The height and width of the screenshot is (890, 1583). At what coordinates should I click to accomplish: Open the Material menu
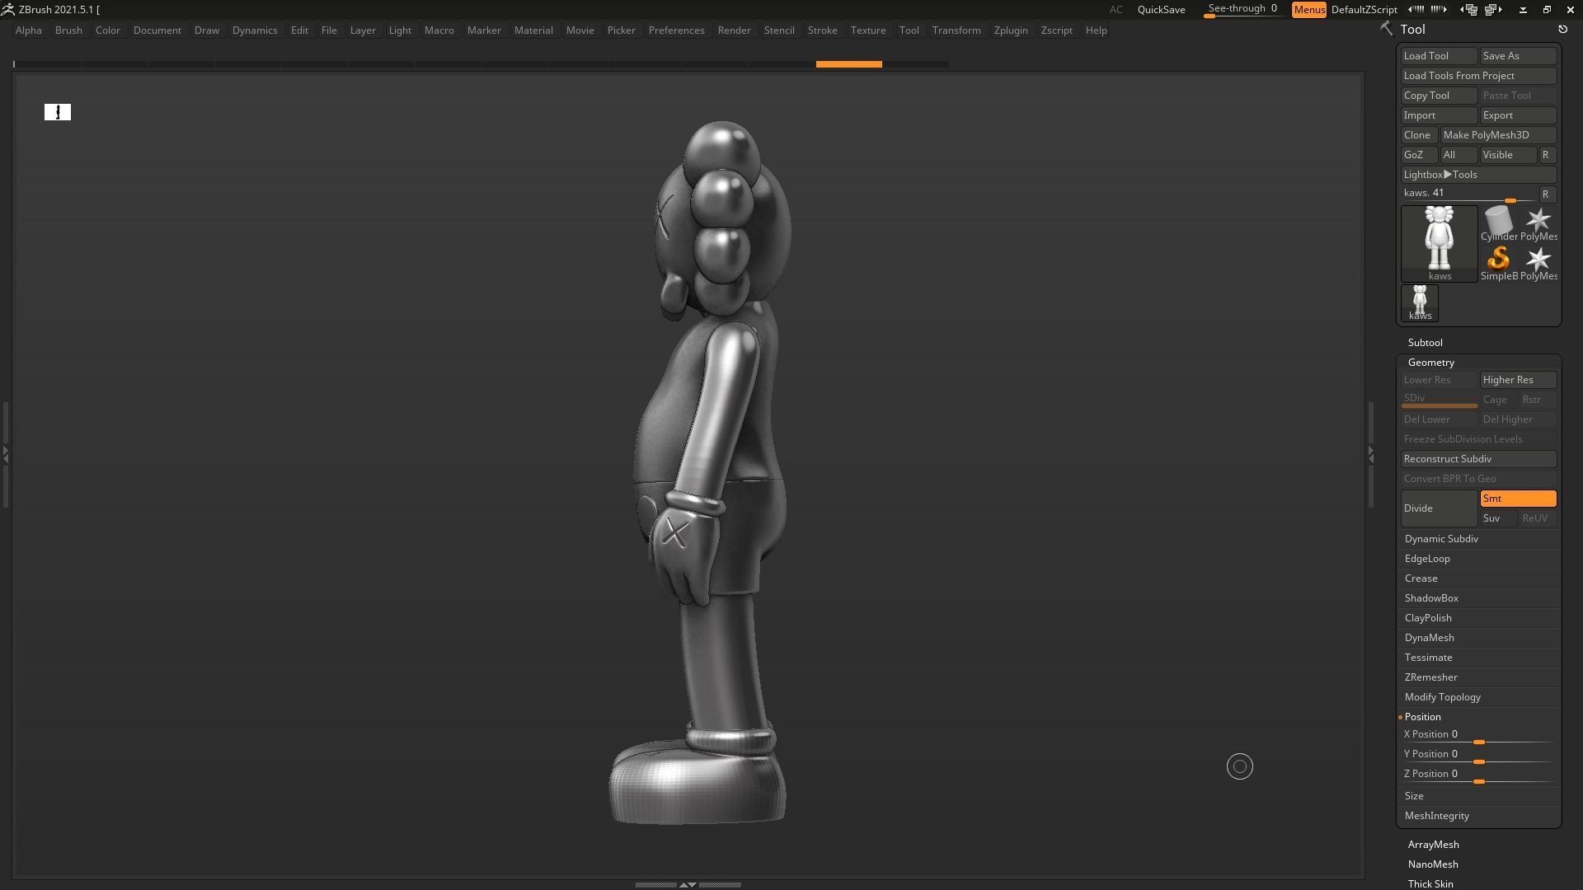tap(533, 30)
